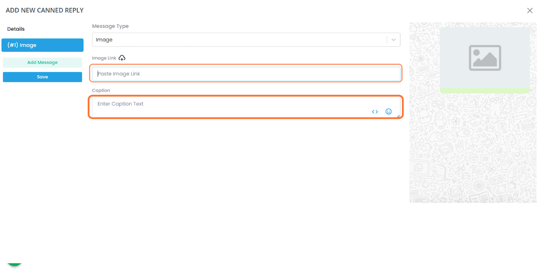This screenshot has height=269, width=538.
Task: Click the image placeholder icon in preview
Action: tap(485, 58)
